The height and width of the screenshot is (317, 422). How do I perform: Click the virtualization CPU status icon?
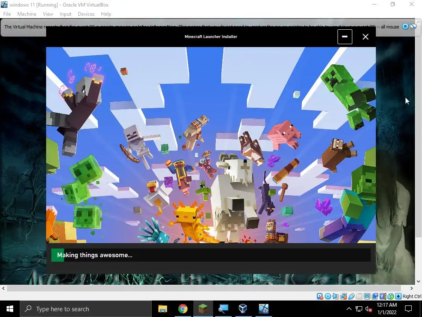tap(383, 296)
